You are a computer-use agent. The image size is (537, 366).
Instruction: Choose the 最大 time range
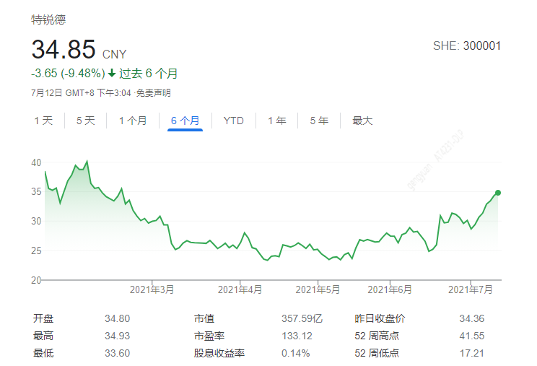point(362,121)
